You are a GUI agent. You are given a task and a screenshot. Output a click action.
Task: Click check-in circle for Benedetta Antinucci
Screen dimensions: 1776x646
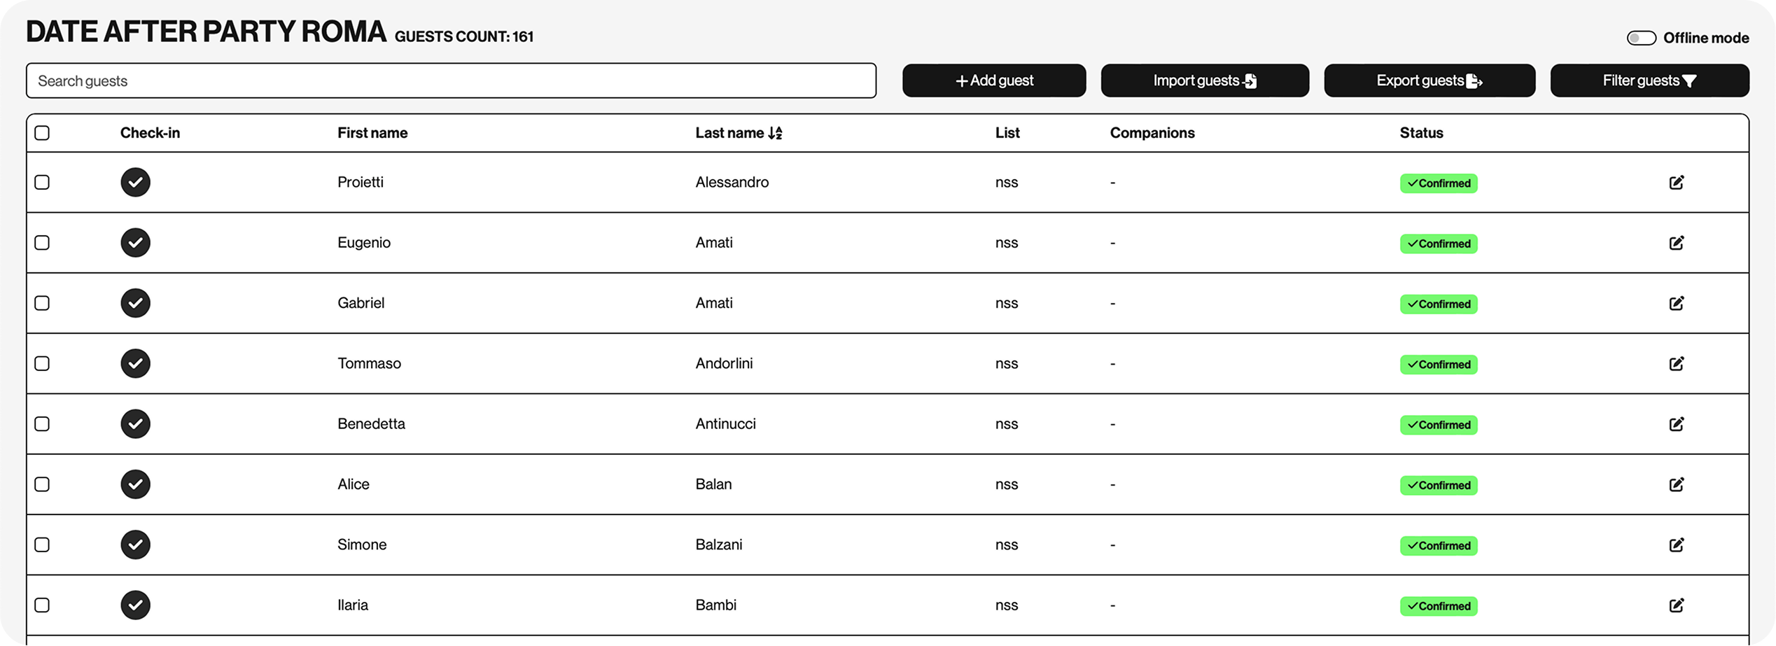[x=135, y=424]
